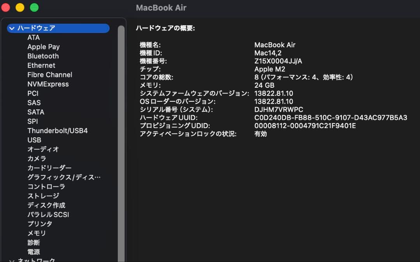Click the 機種名 value MacBook Air
Image resolution: width=420 pixels, height=262 pixels.
[x=275, y=45]
